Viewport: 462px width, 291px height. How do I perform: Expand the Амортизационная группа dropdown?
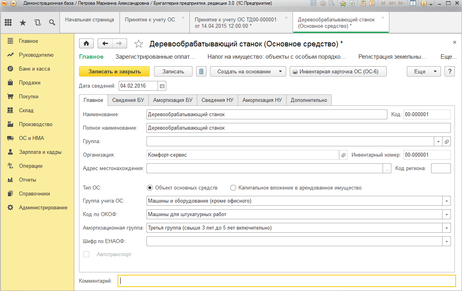coord(447,228)
